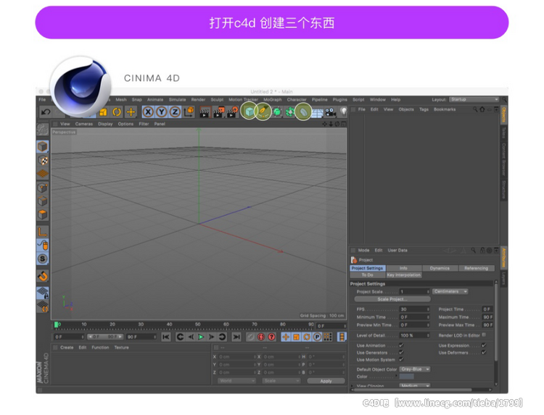Toggle Use Generators checkbox
The width and height of the screenshot is (544, 415).
pyautogui.click(x=401, y=353)
